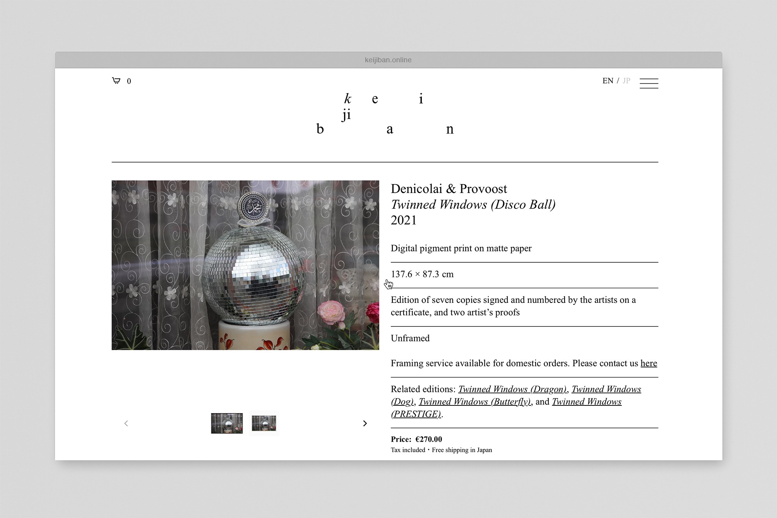Switch the site language to JP

click(x=626, y=80)
